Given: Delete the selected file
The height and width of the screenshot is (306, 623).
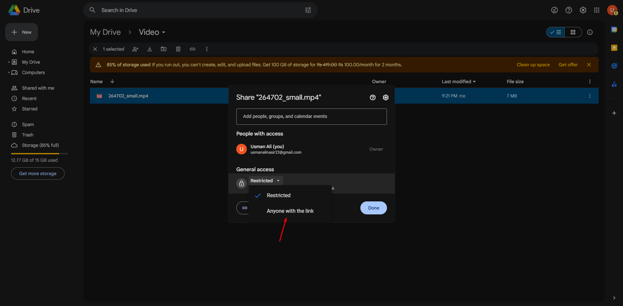Looking at the screenshot, I should tap(178, 49).
